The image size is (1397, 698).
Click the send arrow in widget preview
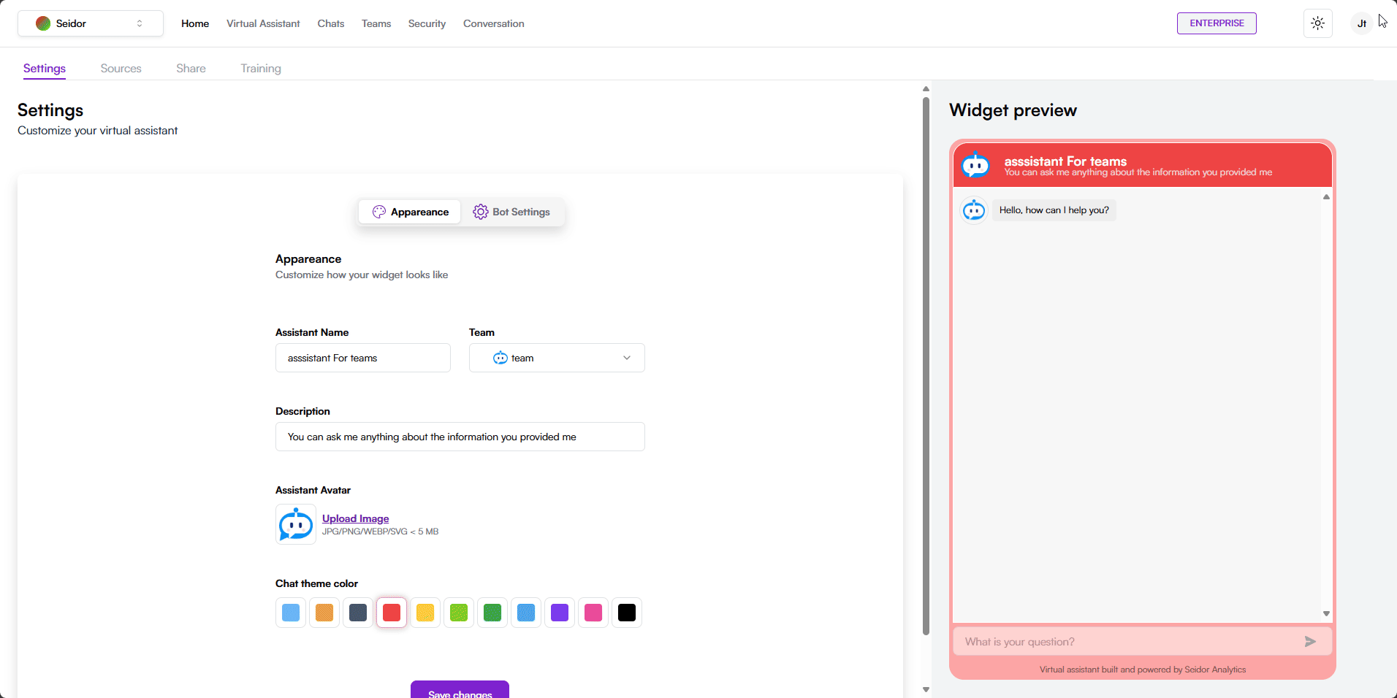point(1310,642)
